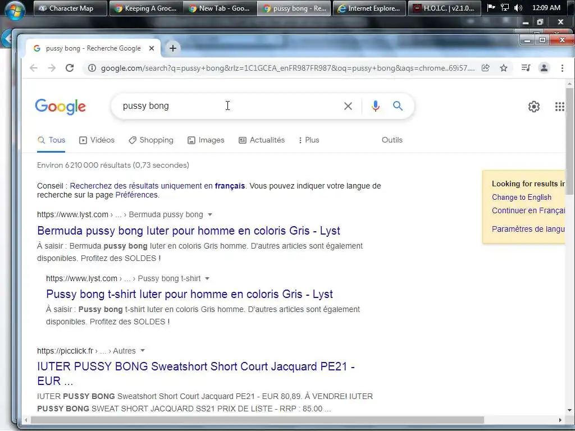Expand the Plus more options menu
The image size is (575, 431).
coord(309,140)
